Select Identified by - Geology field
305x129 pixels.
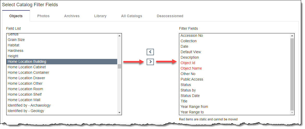pyautogui.click(x=26, y=111)
